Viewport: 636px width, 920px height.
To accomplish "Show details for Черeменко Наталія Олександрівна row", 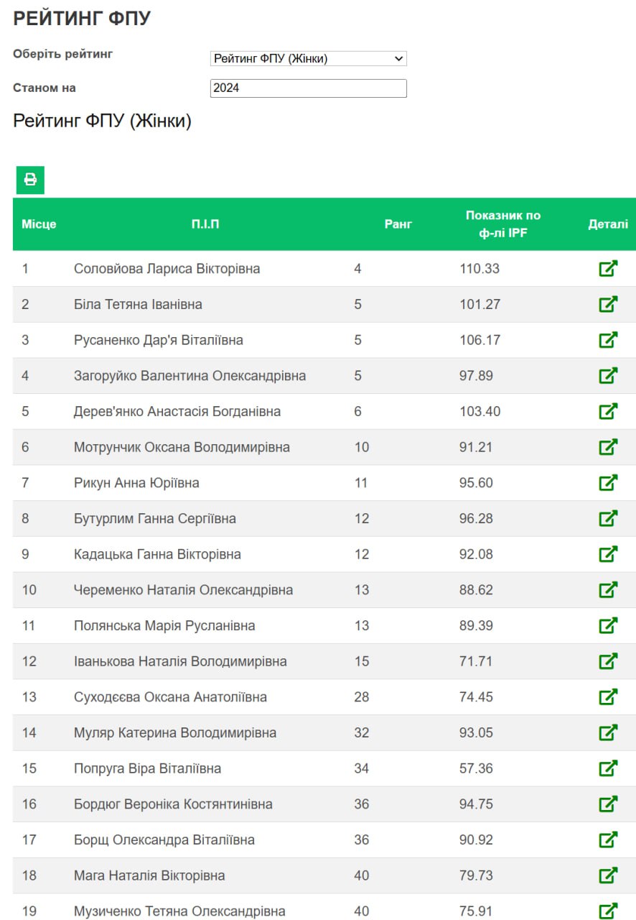I will 608,590.
